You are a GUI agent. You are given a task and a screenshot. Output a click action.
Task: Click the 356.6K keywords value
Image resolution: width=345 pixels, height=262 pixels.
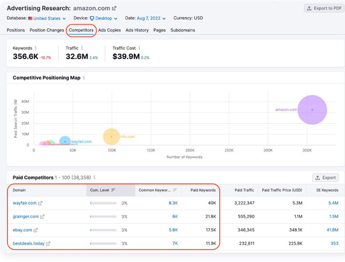click(25, 56)
